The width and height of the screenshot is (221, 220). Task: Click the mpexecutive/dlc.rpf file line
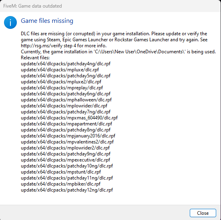click(65, 160)
